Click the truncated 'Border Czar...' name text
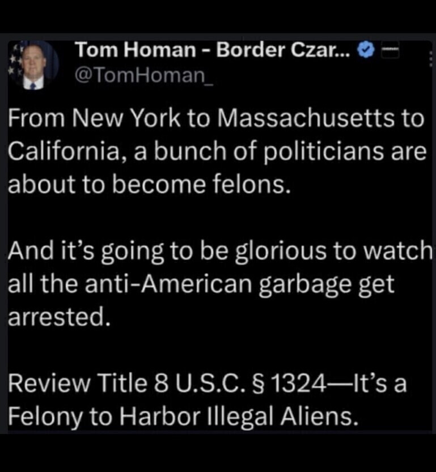The width and height of the screenshot is (436, 472). tap(283, 49)
